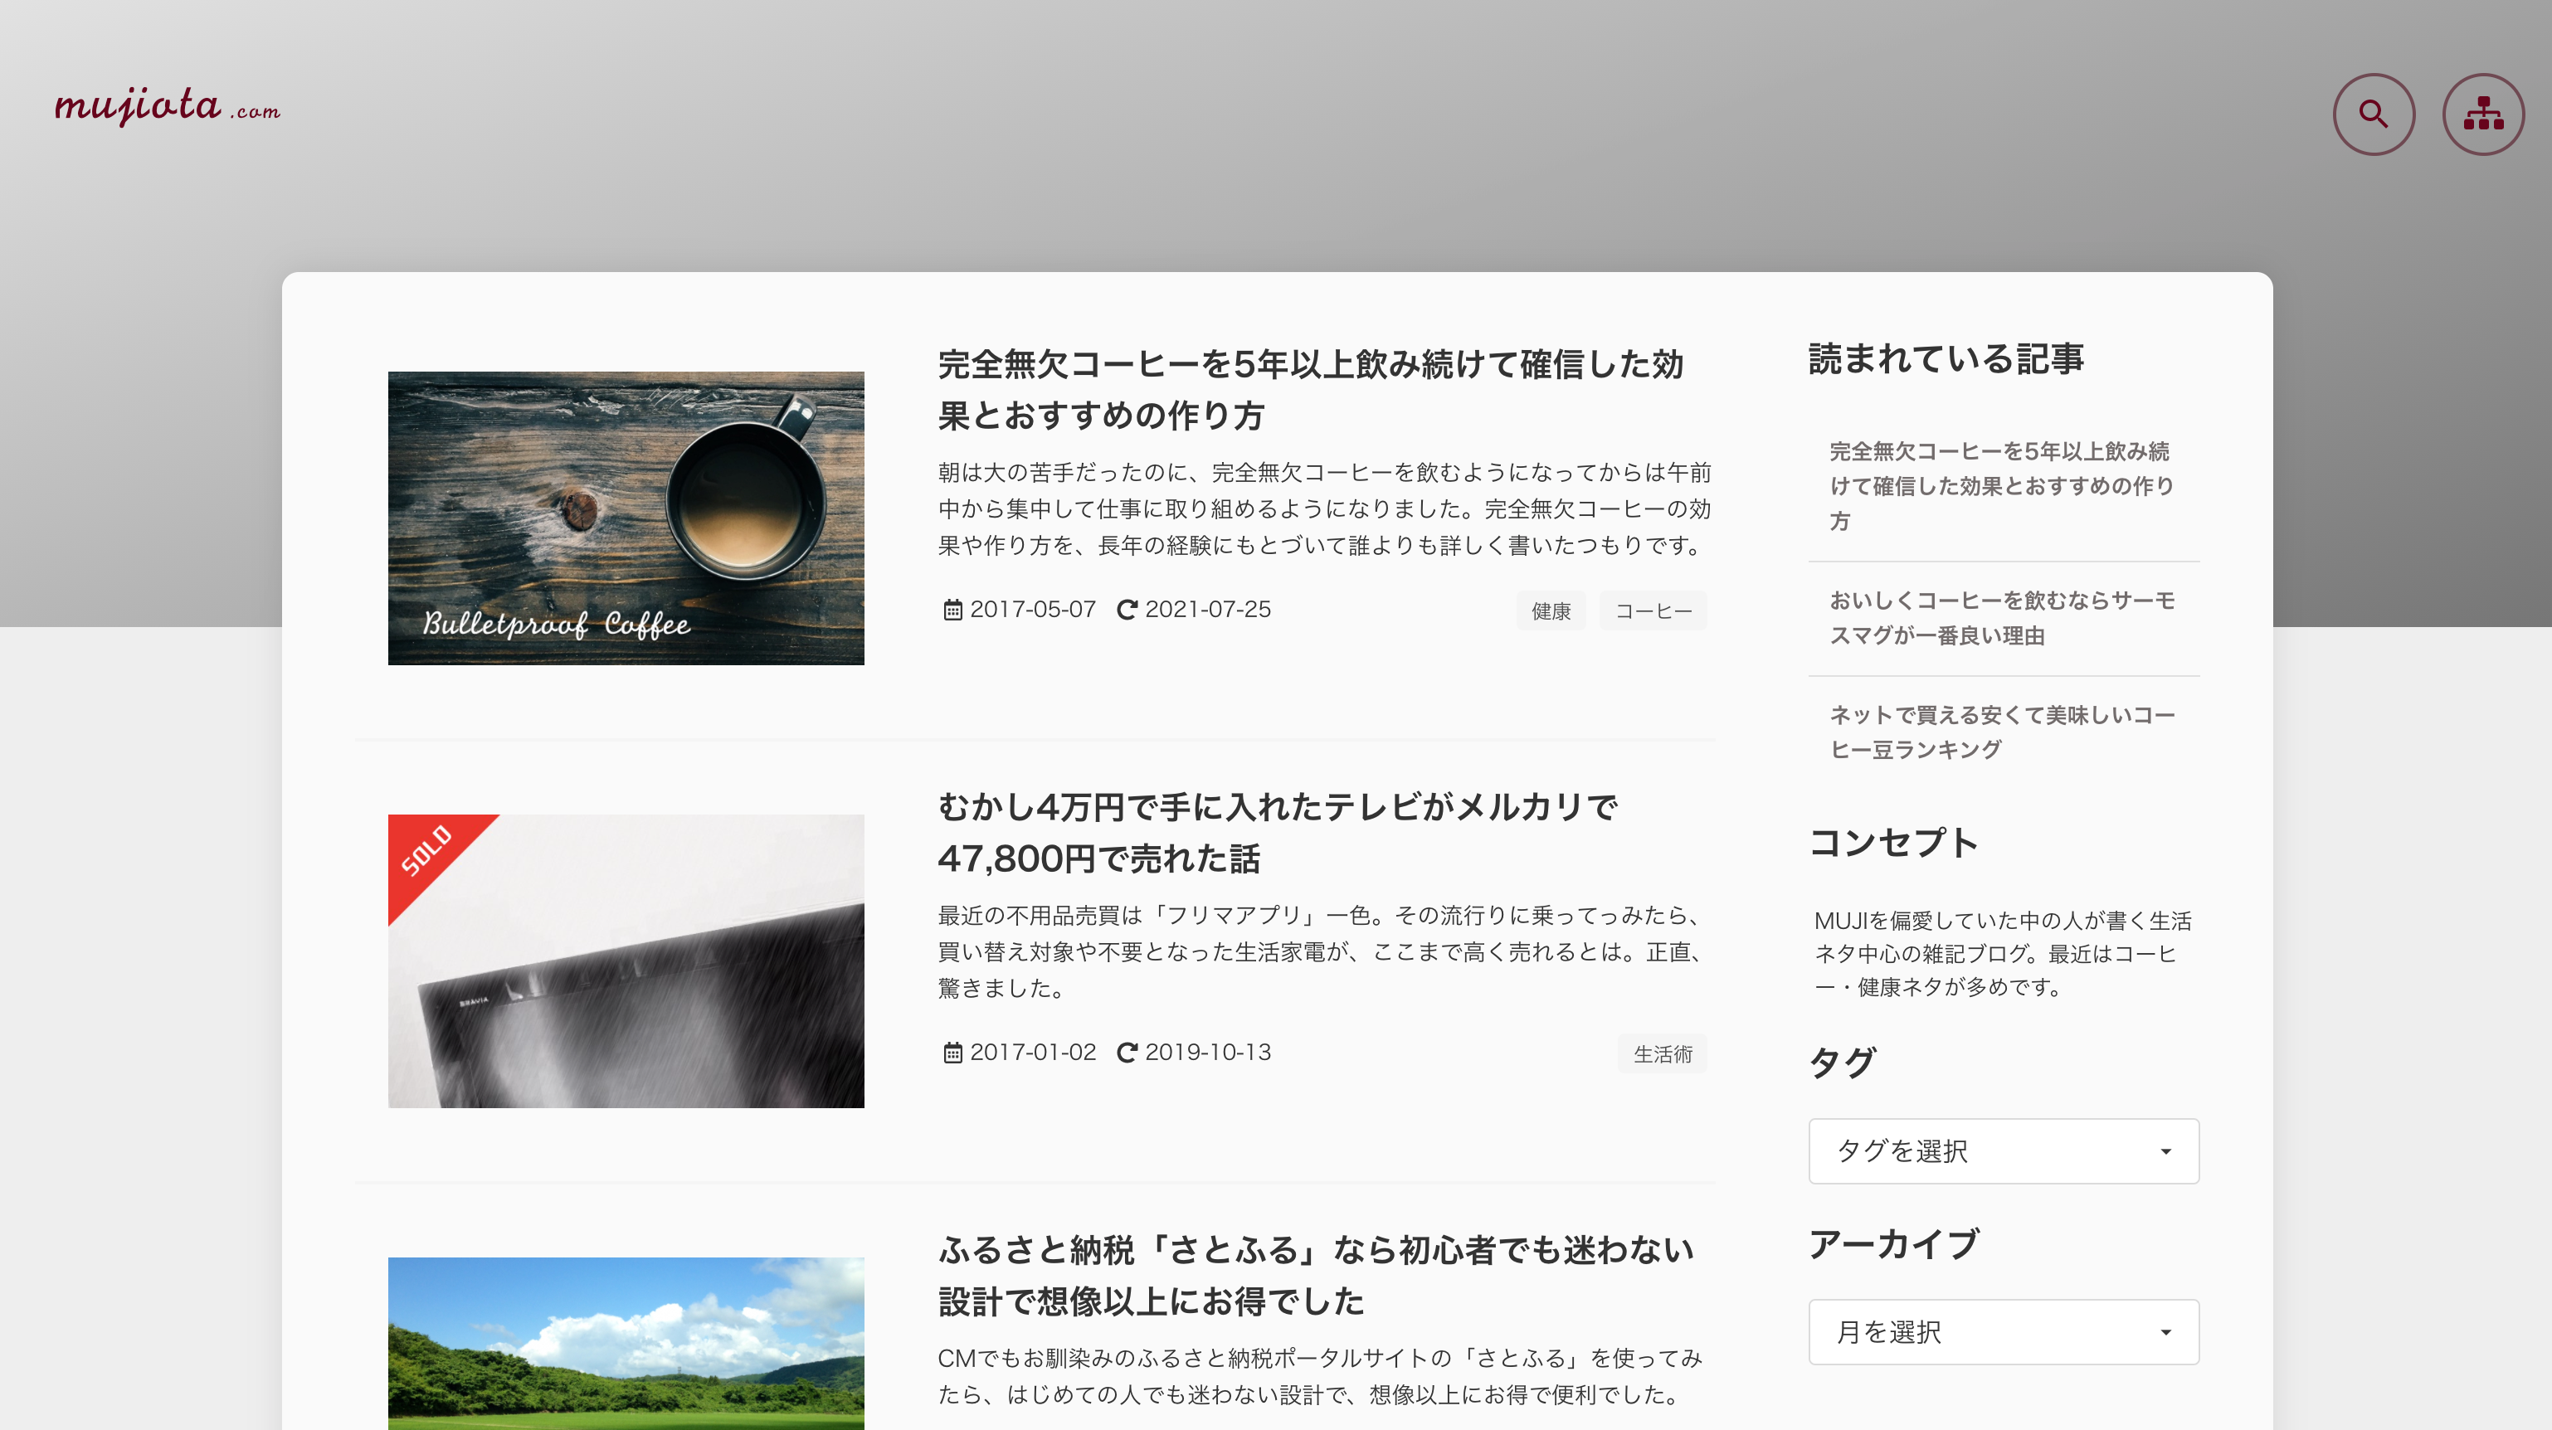
Task: Select the 生活術 tag
Action: pos(1662,1053)
